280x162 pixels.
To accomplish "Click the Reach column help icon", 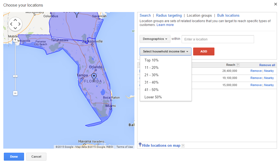I will click(238, 65).
